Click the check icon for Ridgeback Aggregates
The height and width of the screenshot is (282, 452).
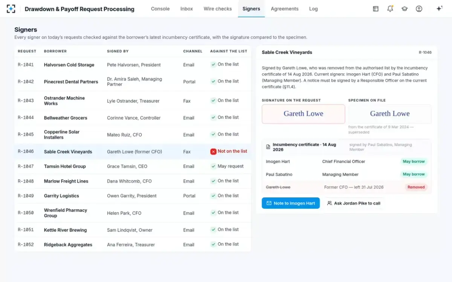coord(213,244)
